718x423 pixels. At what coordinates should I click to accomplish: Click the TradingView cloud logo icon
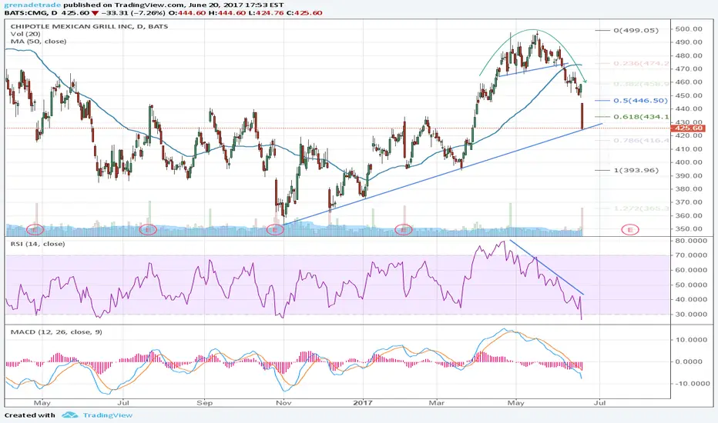pyautogui.click(x=70, y=415)
